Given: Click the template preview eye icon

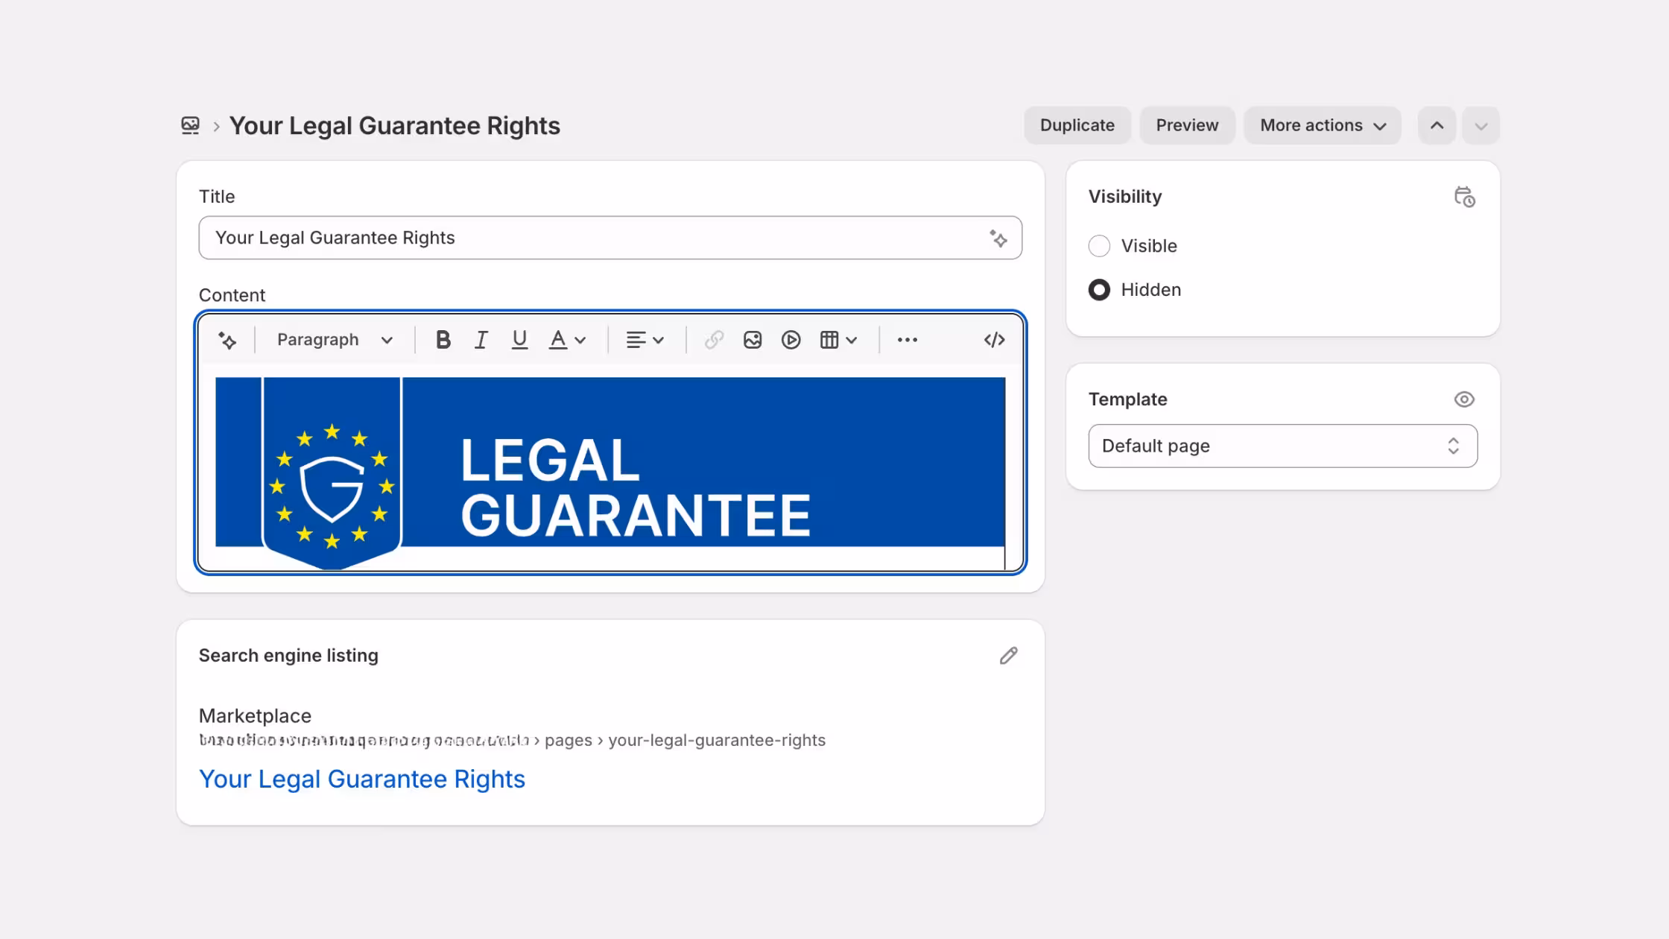Looking at the screenshot, I should pos(1464,399).
